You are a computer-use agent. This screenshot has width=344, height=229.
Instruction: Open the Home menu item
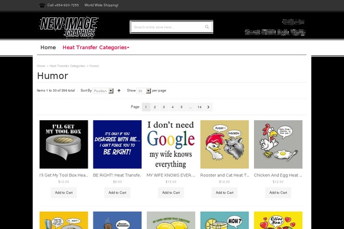tap(48, 48)
